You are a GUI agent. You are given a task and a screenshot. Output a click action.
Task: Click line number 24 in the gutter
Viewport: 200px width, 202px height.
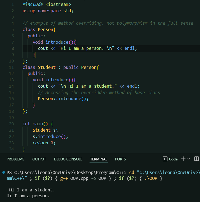(x=11, y=149)
